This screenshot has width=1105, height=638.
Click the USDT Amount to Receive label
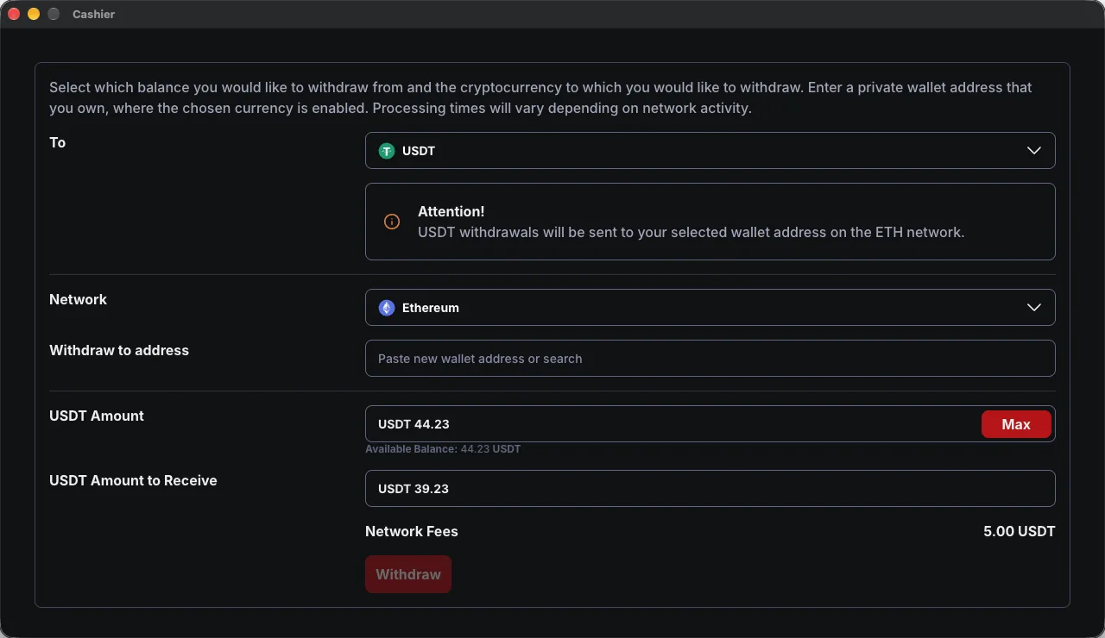[133, 480]
